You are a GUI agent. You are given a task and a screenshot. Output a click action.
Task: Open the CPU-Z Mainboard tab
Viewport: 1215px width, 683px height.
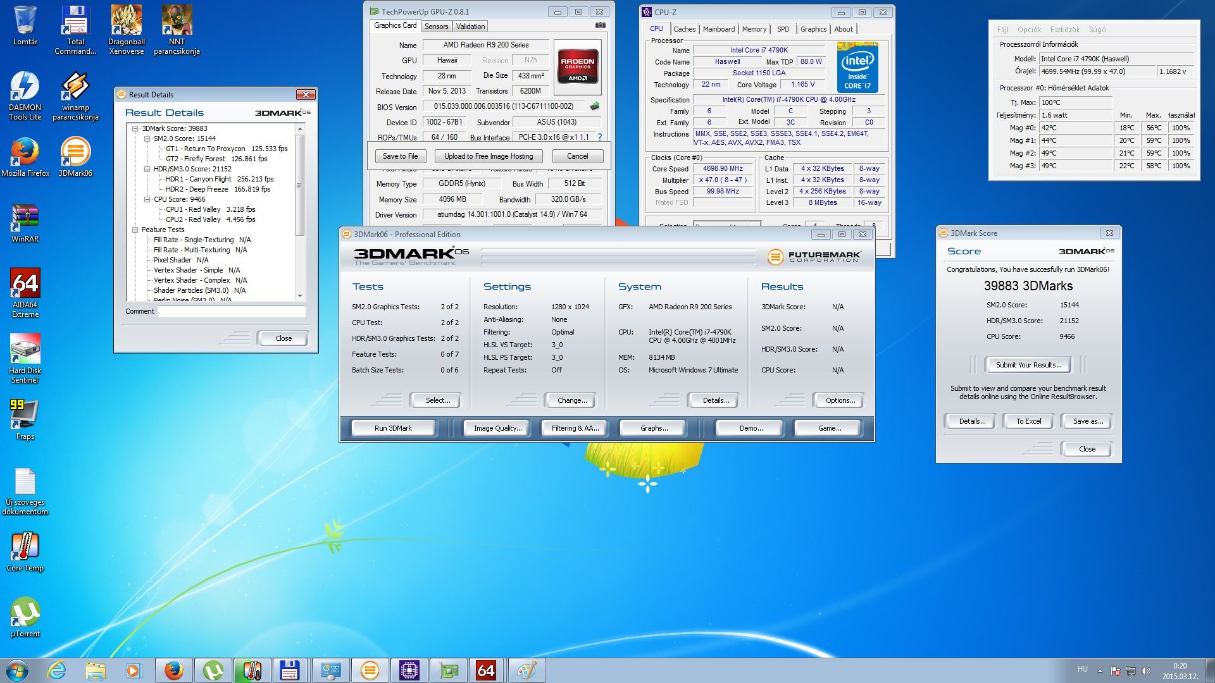coord(719,29)
